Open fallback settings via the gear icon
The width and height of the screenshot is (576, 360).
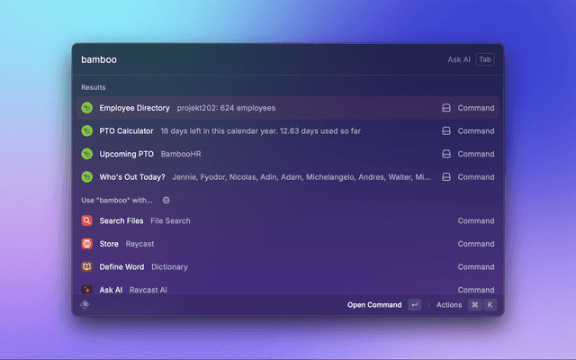(x=166, y=201)
